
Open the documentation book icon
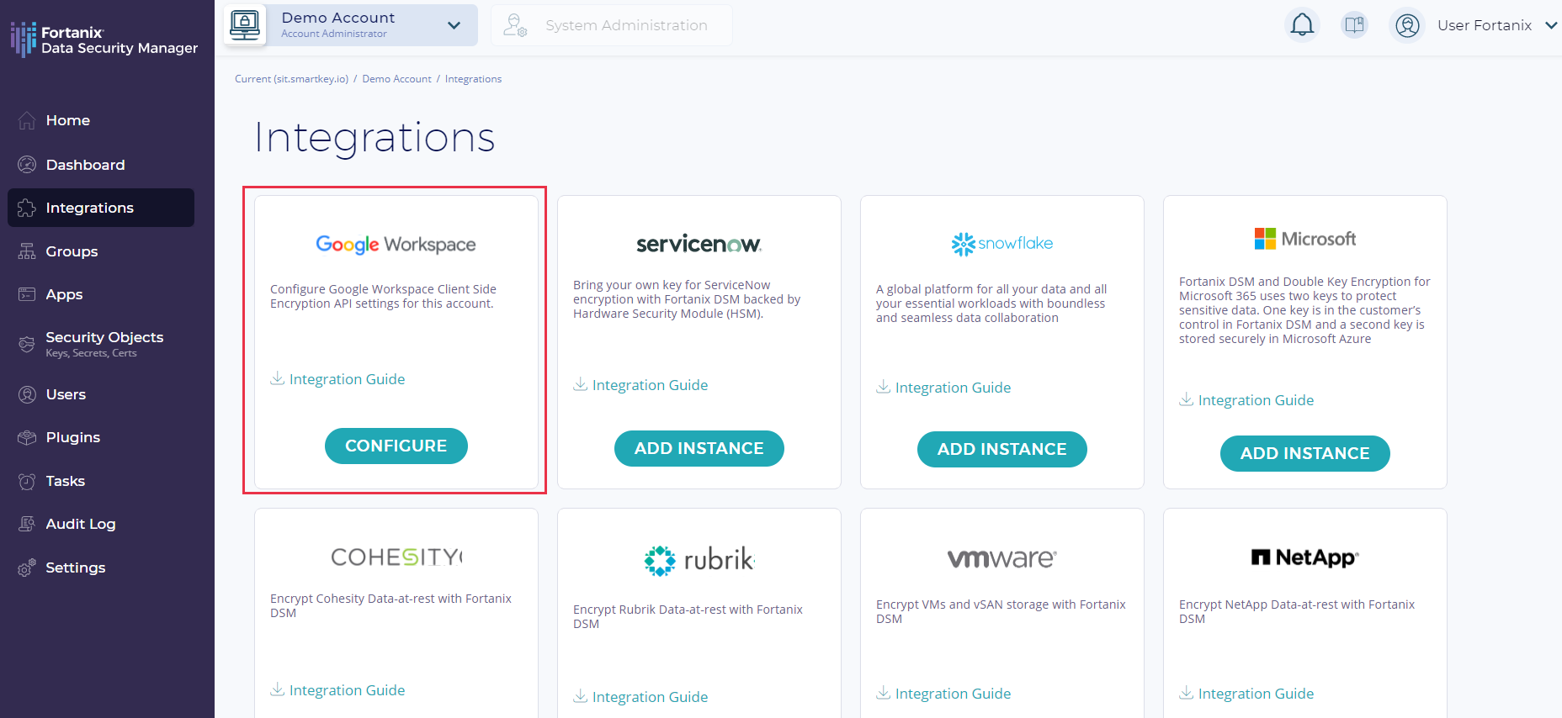tap(1354, 25)
